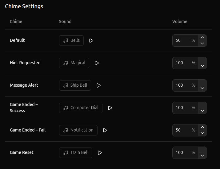Change the Magical sound for Hint Requested

[x=74, y=63]
